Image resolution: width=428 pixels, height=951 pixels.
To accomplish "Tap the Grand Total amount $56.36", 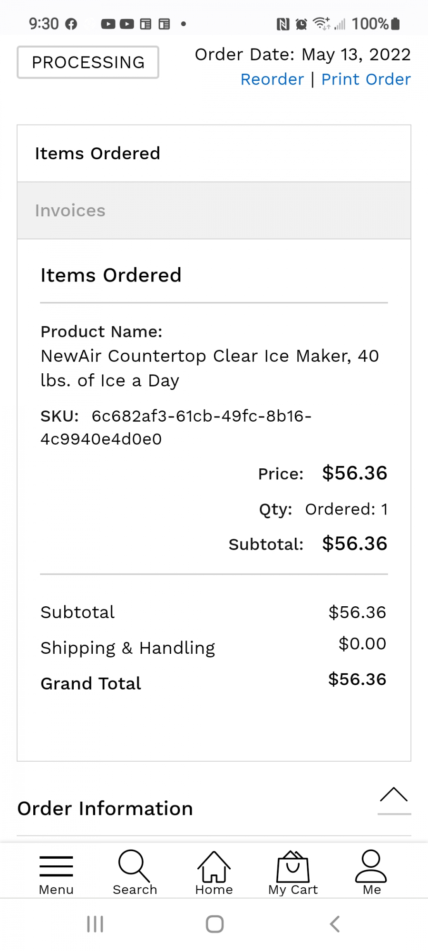I will click(357, 679).
